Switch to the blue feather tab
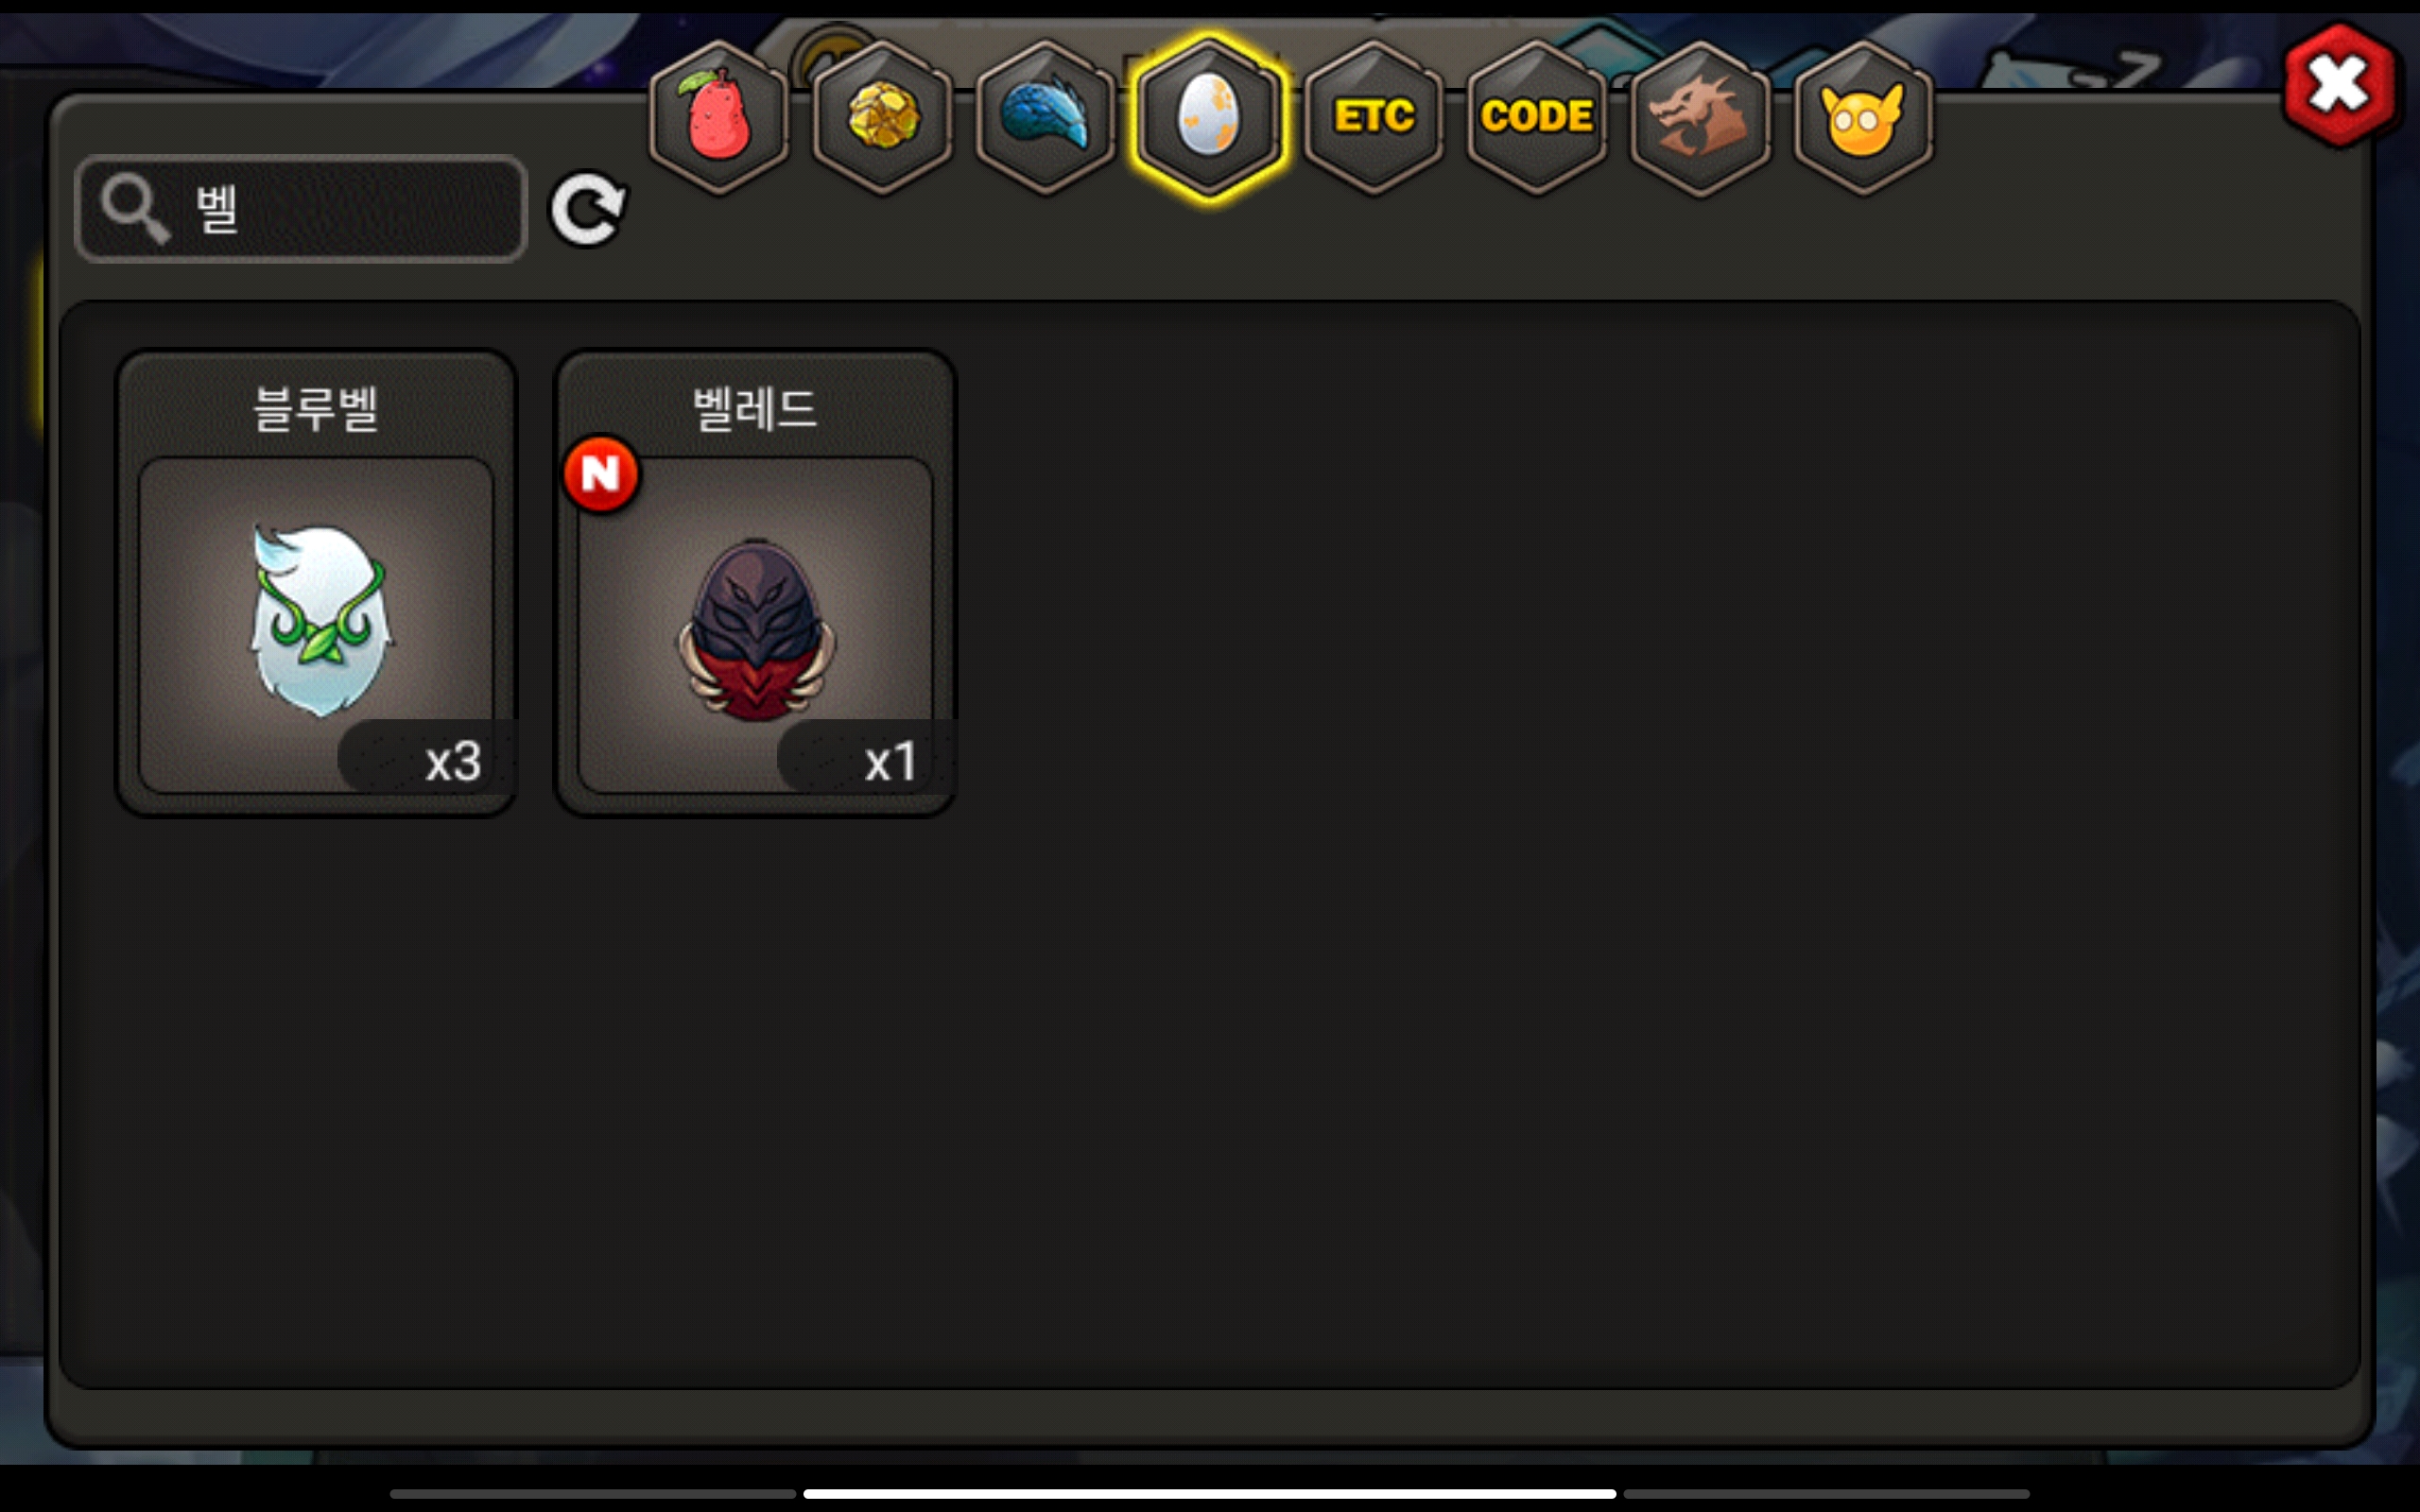This screenshot has height=1512, width=2420. tap(1045, 117)
